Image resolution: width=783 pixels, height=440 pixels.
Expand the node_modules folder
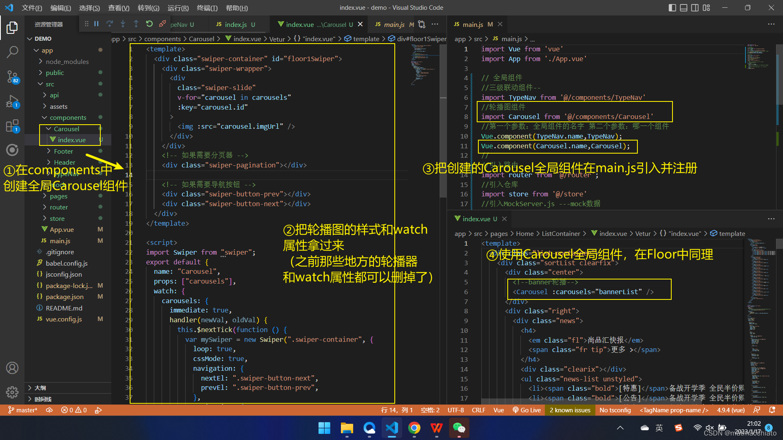coord(67,62)
